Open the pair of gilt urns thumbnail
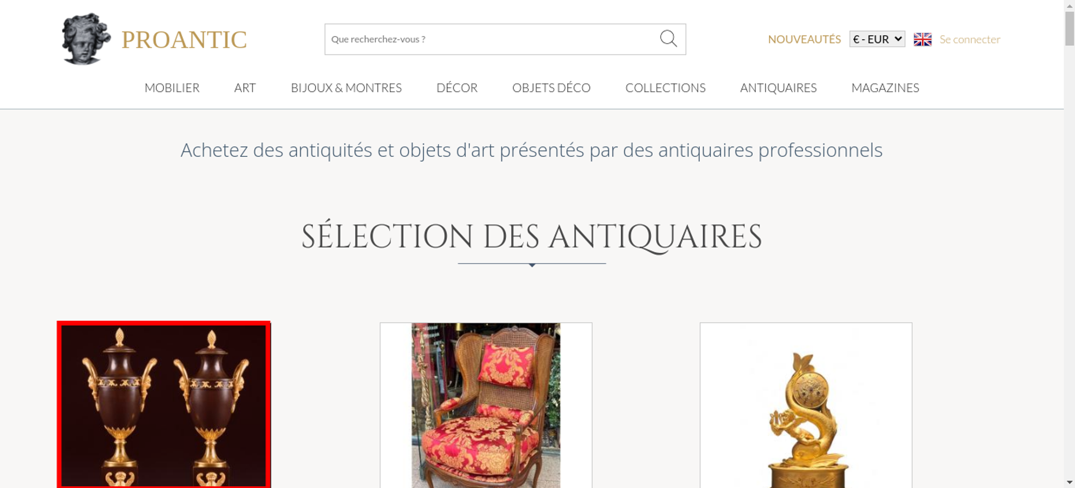This screenshot has width=1075, height=488. tap(164, 405)
